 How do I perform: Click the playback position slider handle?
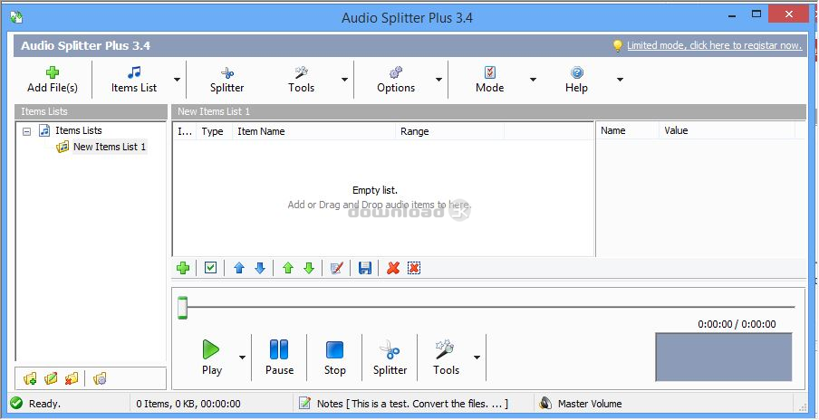tap(182, 307)
